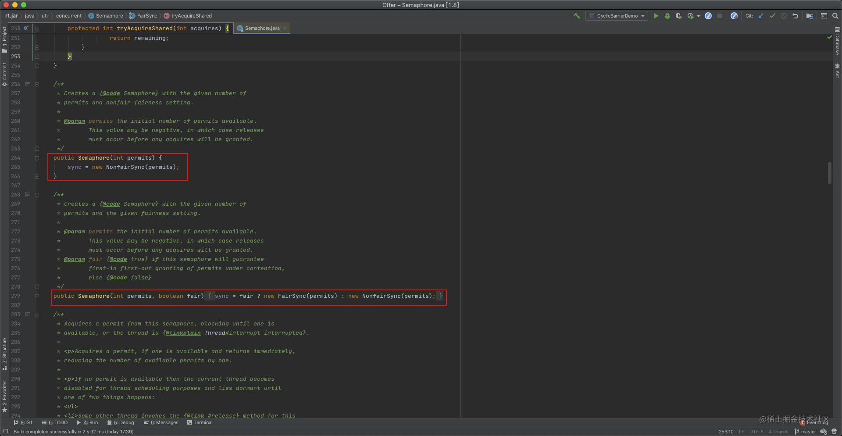Start debugging with the green bug icon
This screenshot has height=436, width=842.
pos(667,16)
